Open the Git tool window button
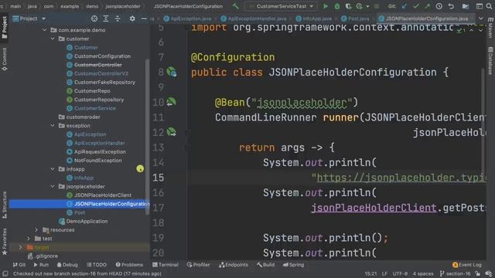Screen dimensions: 495x278 19,265
